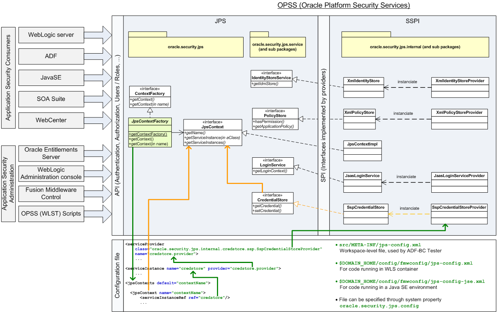Select the SspCredentialStore class

click(366, 215)
